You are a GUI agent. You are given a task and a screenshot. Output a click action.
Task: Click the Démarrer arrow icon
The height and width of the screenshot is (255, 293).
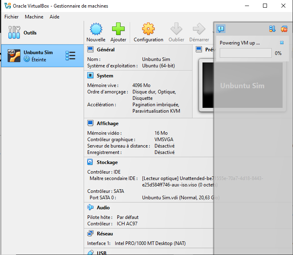click(199, 29)
